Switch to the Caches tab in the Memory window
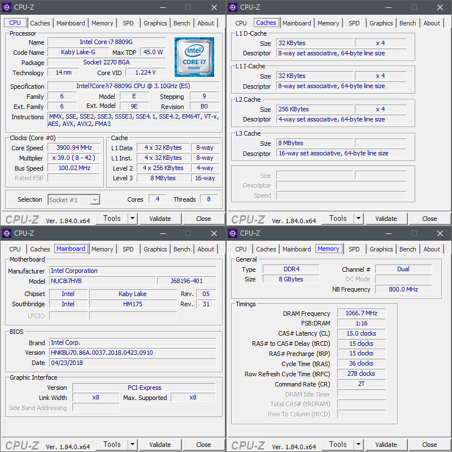This screenshot has height=452, width=452. point(266,249)
